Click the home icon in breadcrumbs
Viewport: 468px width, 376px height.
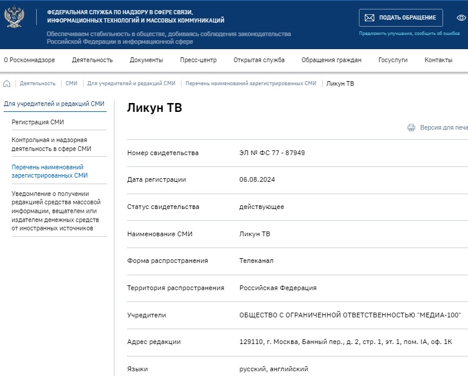tap(7, 83)
